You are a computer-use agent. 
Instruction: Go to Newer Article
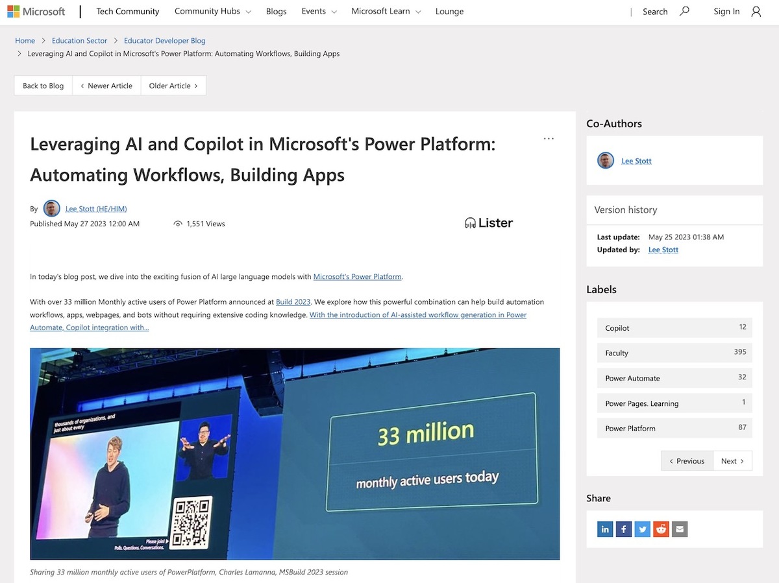107,86
